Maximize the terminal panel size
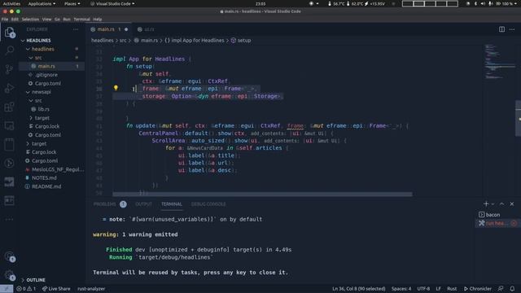Viewport: 521px width, 293px height. pos(501,204)
